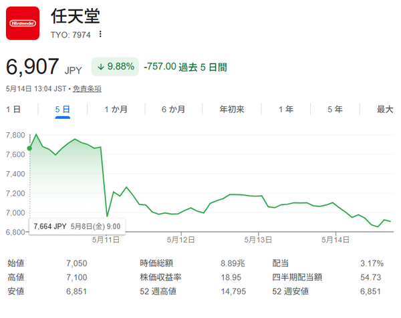Switch to the 5年 range tab
This screenshot has width=401, height=318.
(x=335, y=110)
